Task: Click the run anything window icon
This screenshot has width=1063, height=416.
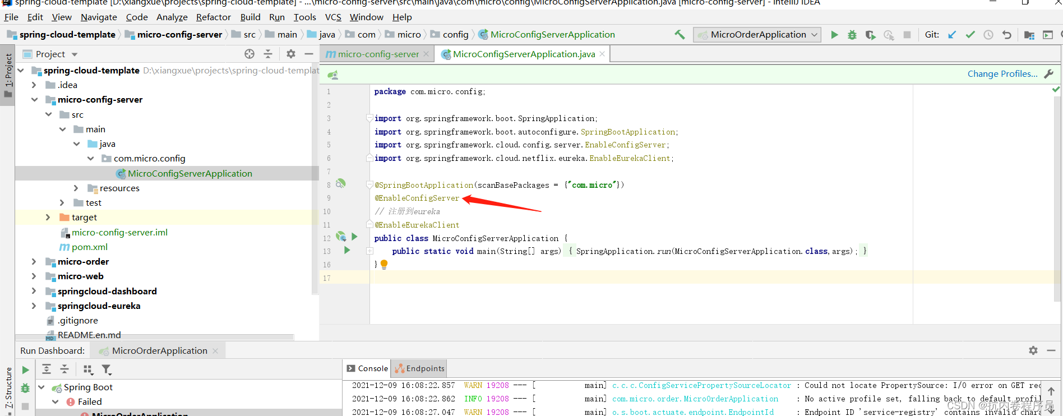Action: coord(1047,35)
